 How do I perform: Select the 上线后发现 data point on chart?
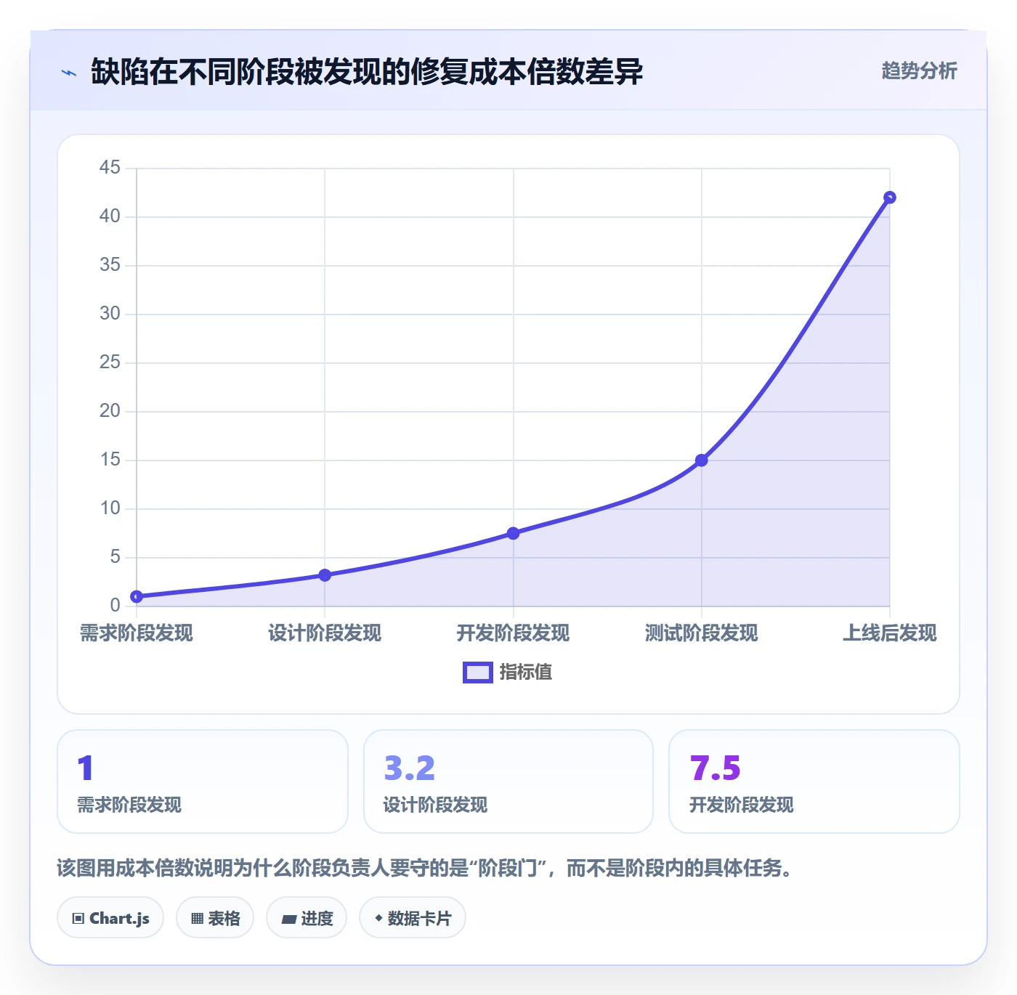tap(890, 198)
